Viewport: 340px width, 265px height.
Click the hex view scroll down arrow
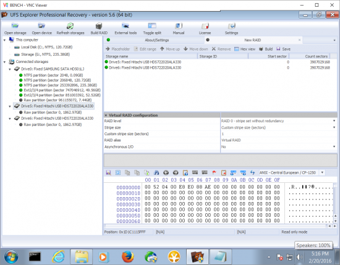[x=335, y=221]
